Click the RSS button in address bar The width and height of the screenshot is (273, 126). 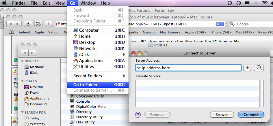coord(220,24)
